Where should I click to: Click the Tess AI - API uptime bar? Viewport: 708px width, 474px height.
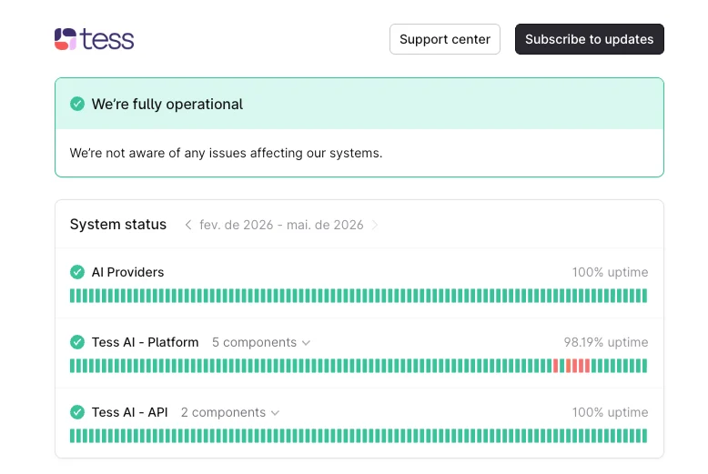[x=359, y=436]
